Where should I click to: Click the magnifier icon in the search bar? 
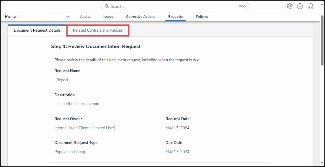pyautogui.click(x=106, y=6)
